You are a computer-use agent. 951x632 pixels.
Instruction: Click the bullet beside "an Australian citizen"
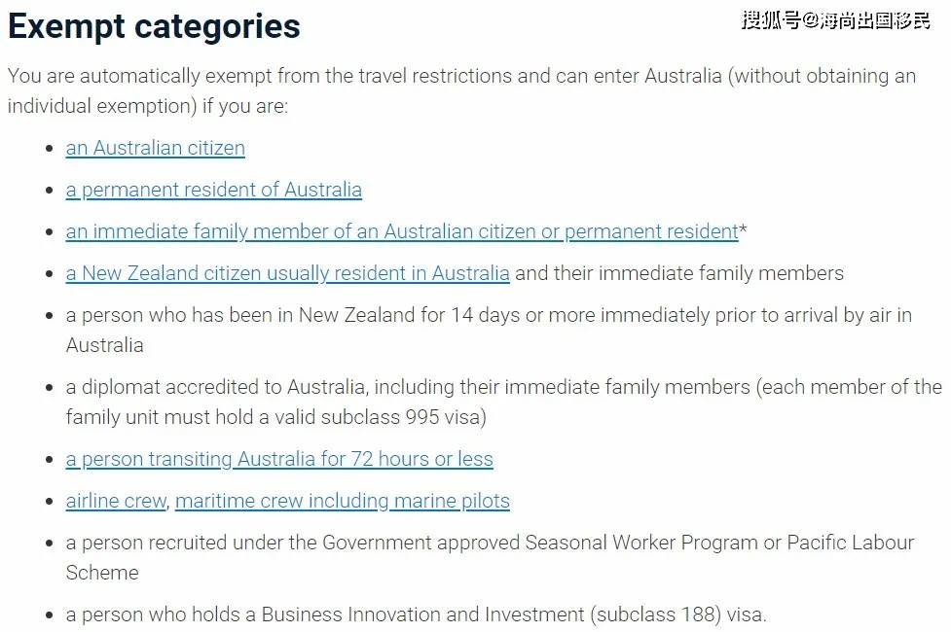pyautogui.click(x=50, y=149)
